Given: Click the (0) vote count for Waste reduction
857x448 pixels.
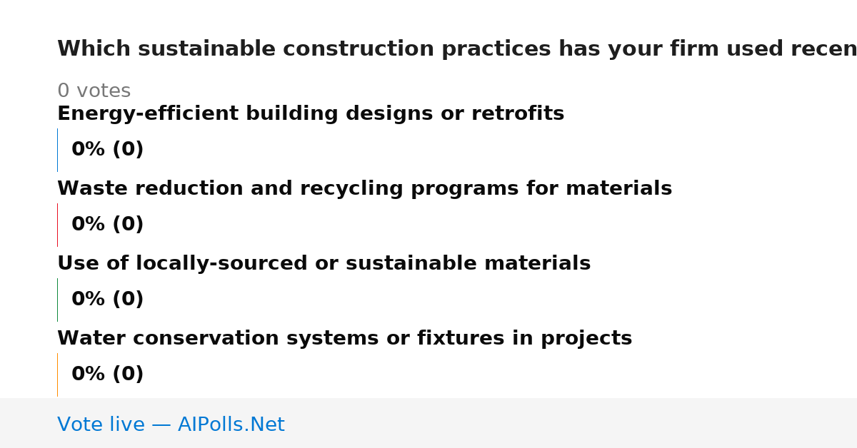Looking at the screenshot, I should 127,225.
